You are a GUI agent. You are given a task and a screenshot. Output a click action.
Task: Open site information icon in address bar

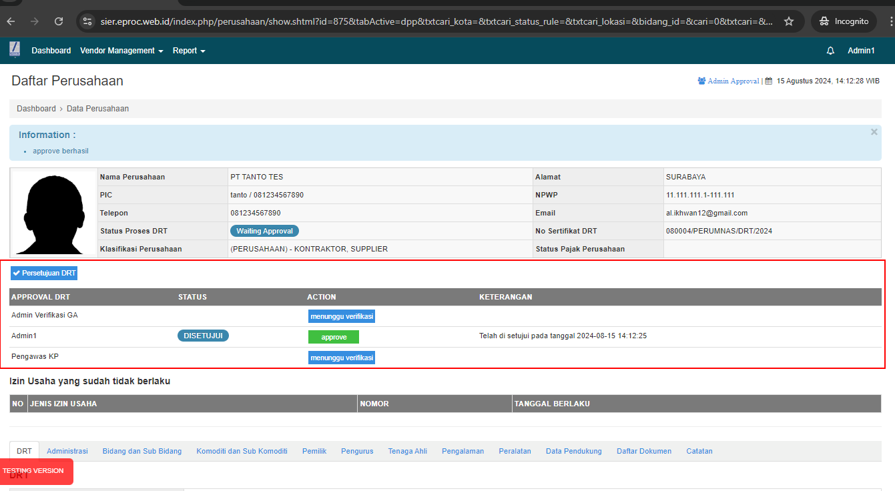click(87, 21)
